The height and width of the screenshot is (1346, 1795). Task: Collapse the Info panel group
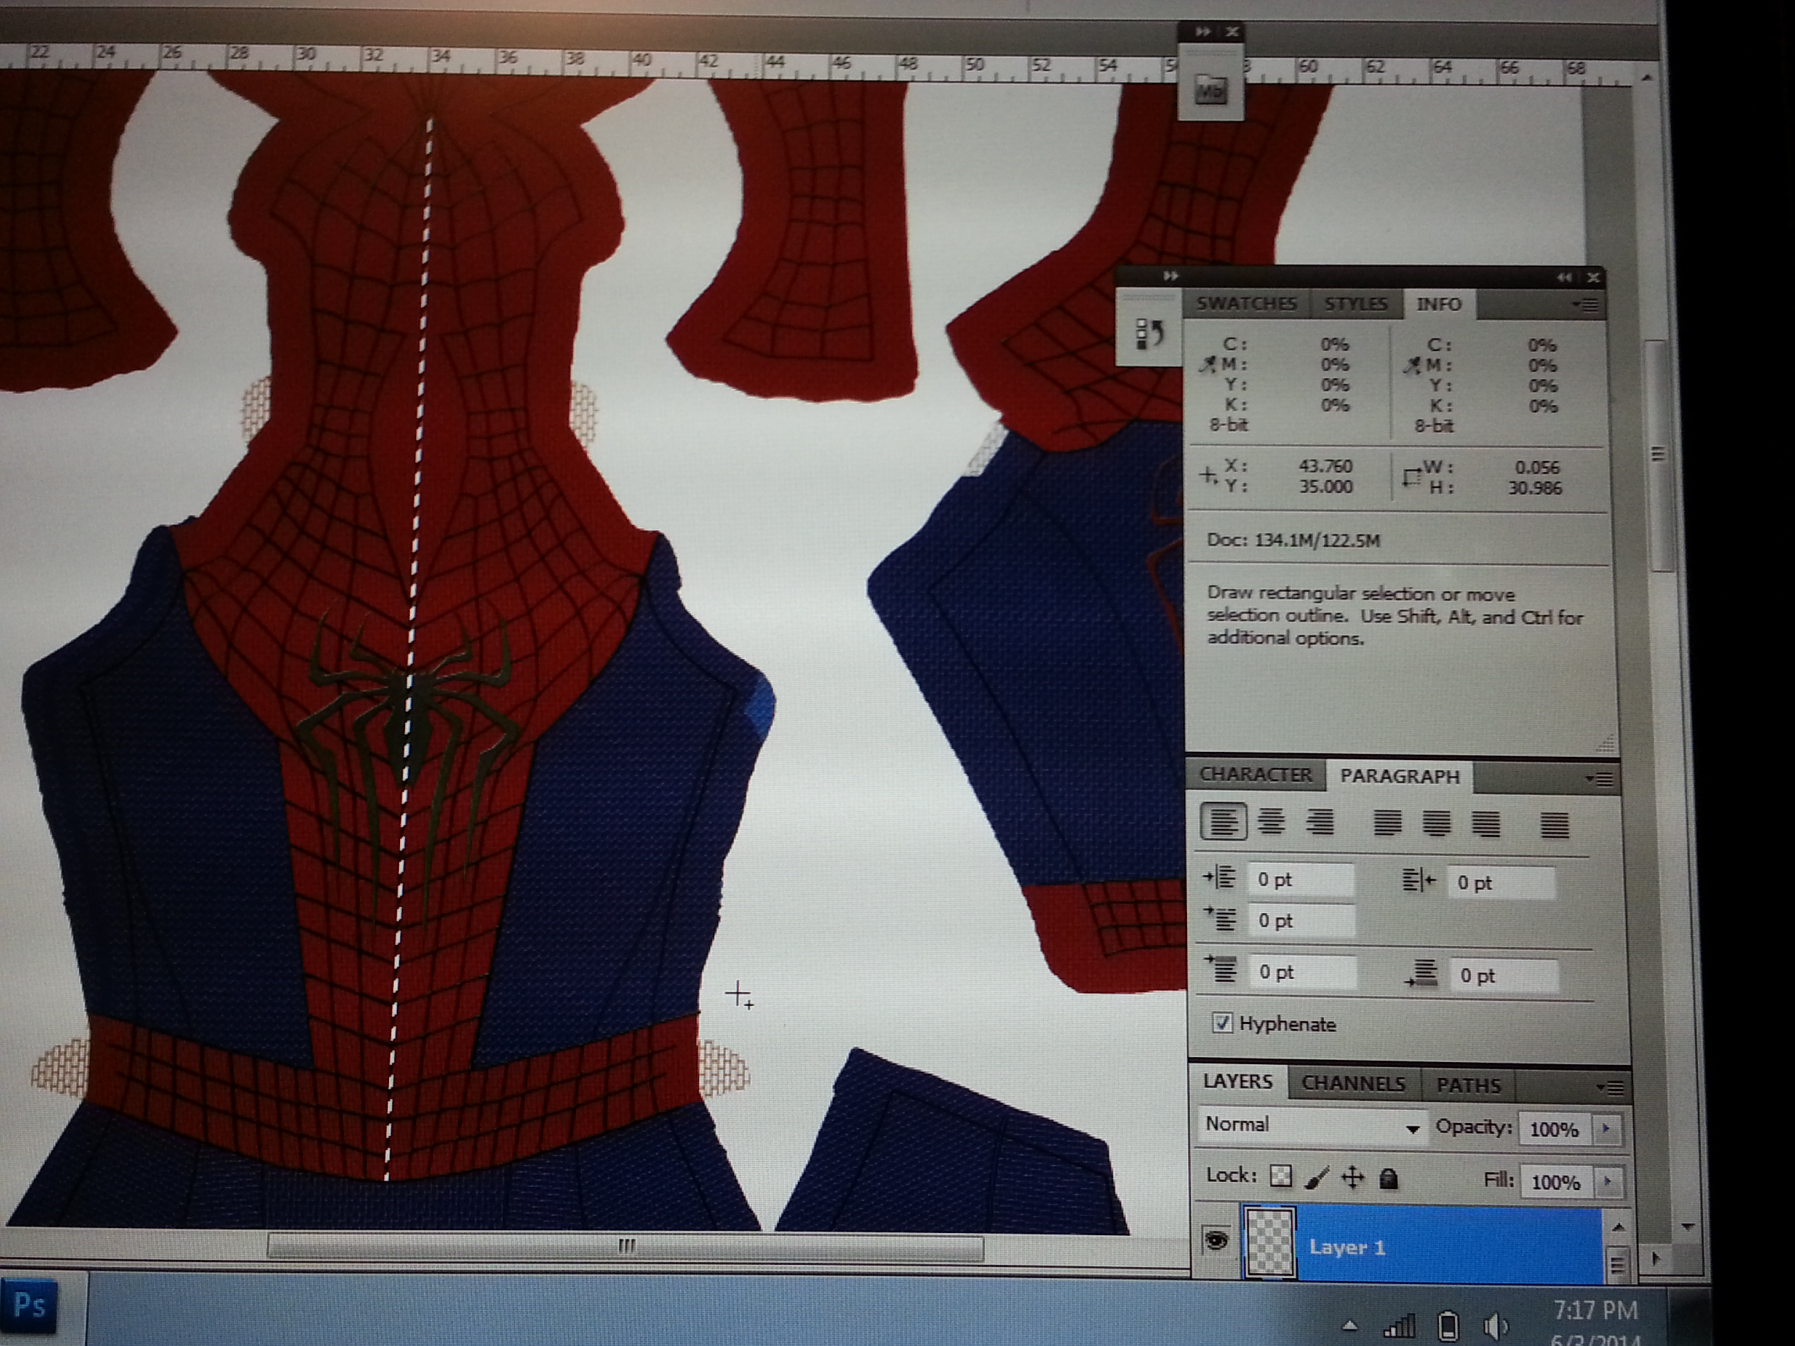point(1563,278)
